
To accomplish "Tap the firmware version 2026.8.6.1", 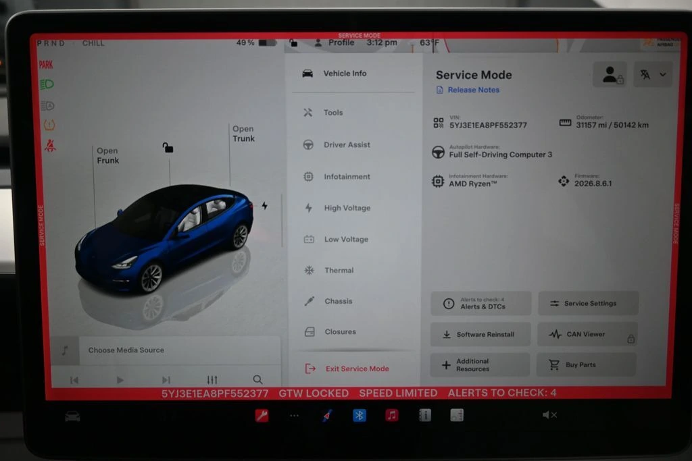I will 593,184.
